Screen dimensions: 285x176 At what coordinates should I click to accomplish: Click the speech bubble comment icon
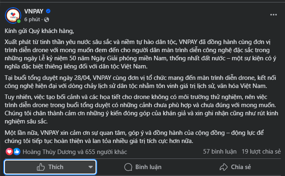128,167
